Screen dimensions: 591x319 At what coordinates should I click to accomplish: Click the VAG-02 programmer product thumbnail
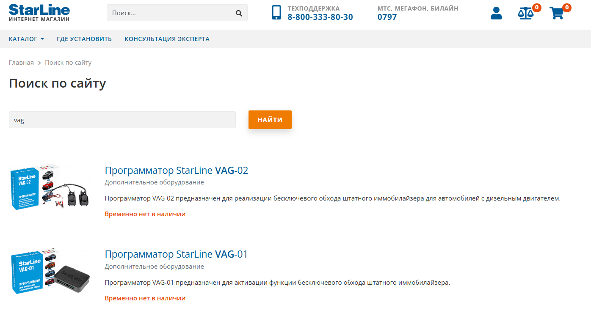(50, 187)
